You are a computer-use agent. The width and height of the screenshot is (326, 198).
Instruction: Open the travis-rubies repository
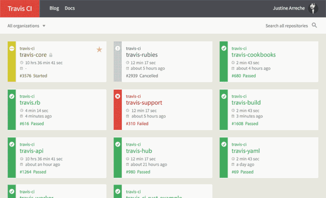pyautogui.click(x=142, y=55)
